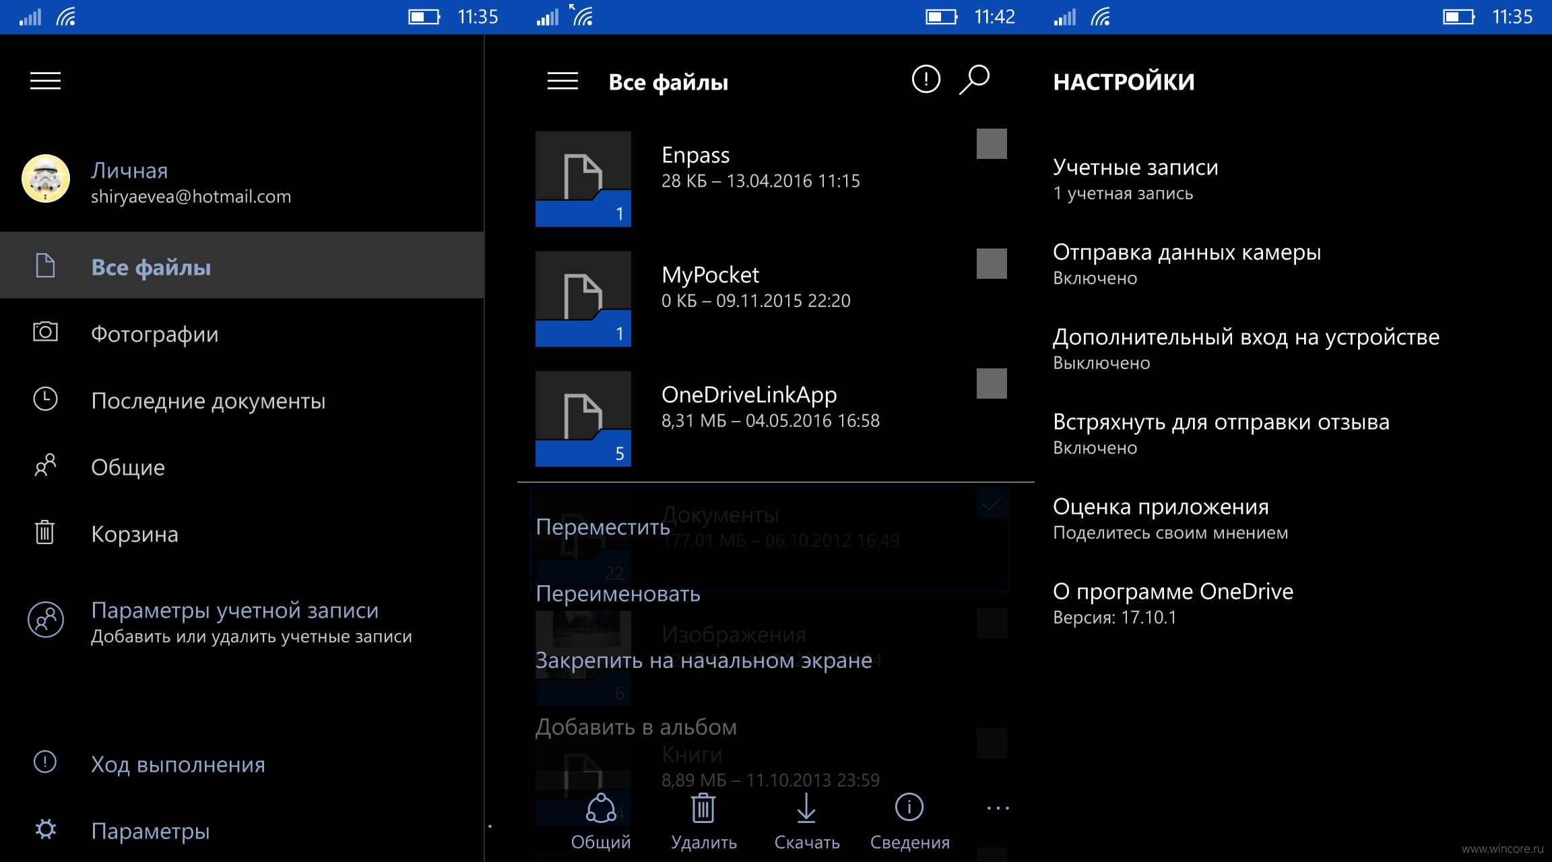Tap the Скачать download icon
1552x862 pixels.
tap(806, 807)
